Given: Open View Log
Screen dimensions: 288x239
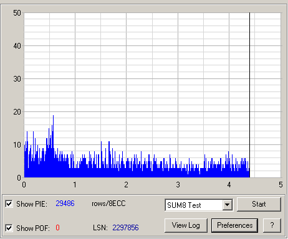Looking at the screenshot, I should 186,225.
